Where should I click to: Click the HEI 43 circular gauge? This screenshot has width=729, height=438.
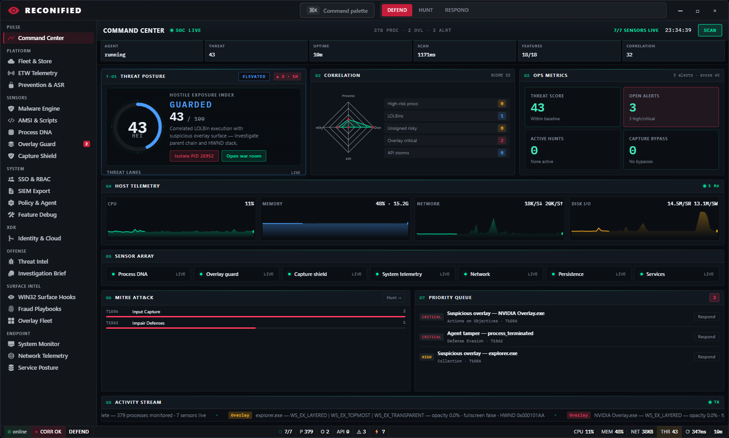tap(137, 126)
